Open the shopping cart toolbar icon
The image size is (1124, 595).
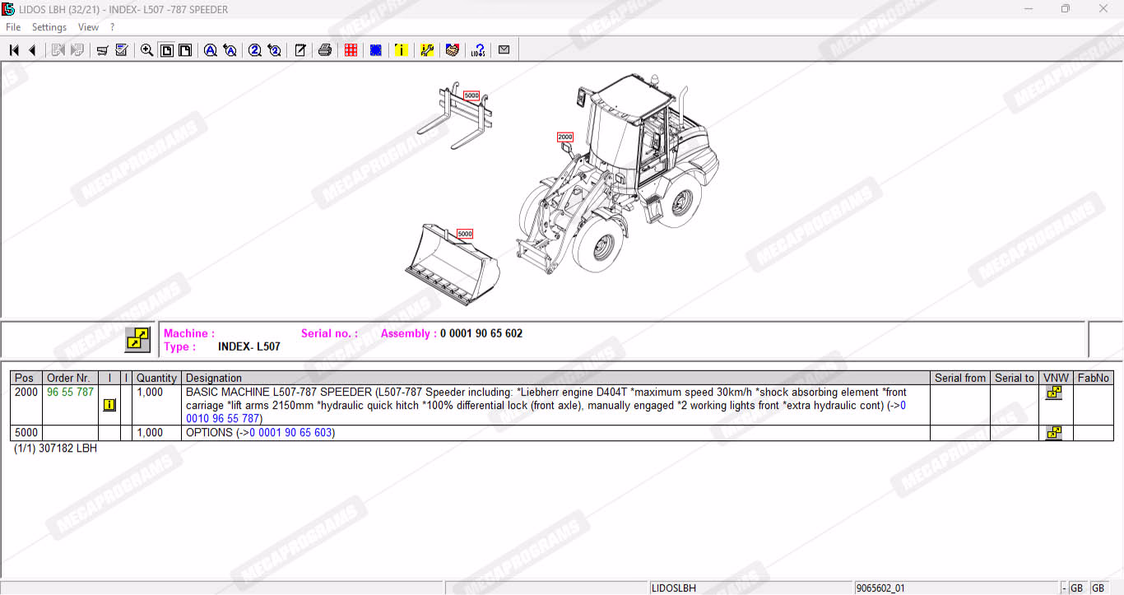pos(103,50)
